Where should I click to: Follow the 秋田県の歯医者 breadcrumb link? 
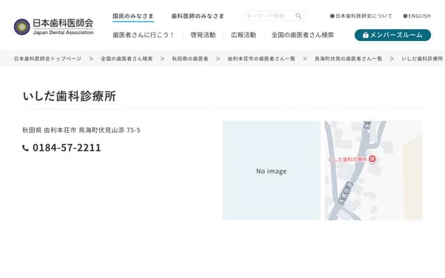point(190,59)
